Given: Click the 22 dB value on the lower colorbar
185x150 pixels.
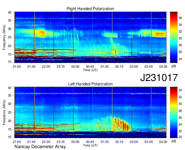Looking at the screenshot, I should 180,131.
